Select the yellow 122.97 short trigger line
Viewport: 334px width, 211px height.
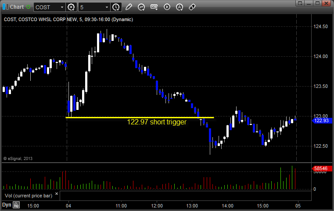click(x=140, y=117)
